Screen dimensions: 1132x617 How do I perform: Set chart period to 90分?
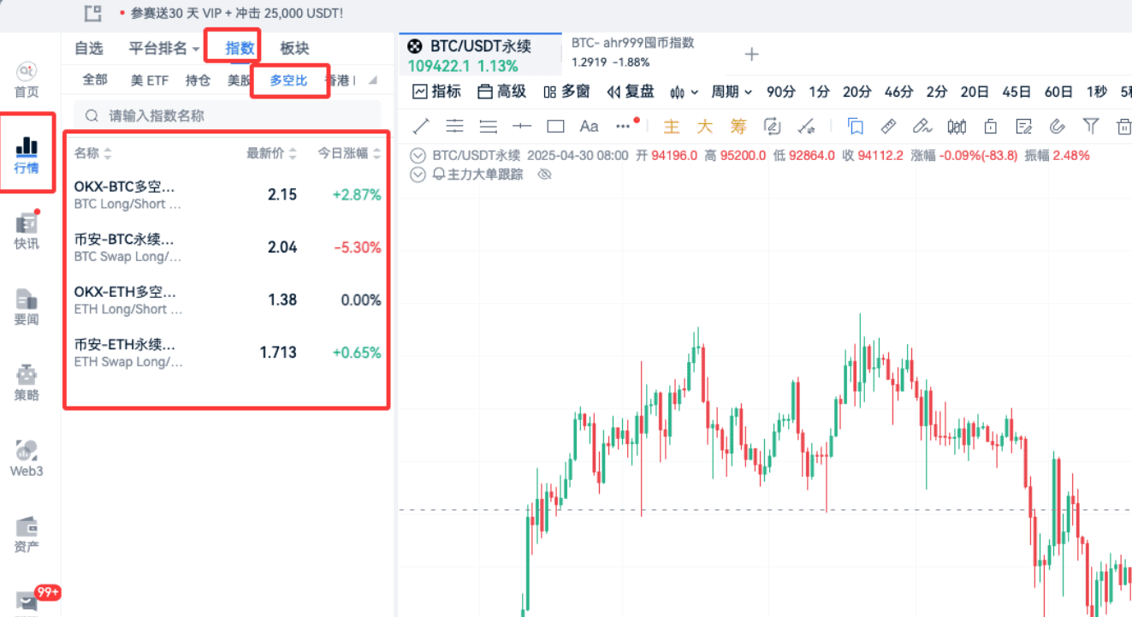click(x=780, y=92)
